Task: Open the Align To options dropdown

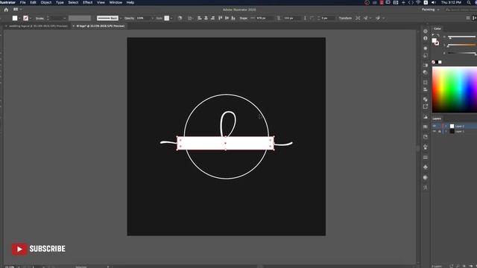Action: pyautogui.click(x=191, y=18)
